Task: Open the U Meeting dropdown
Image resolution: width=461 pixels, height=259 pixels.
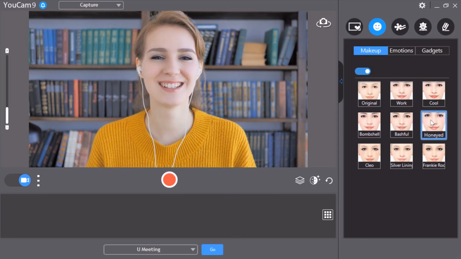Action: [x=151, y=249]
